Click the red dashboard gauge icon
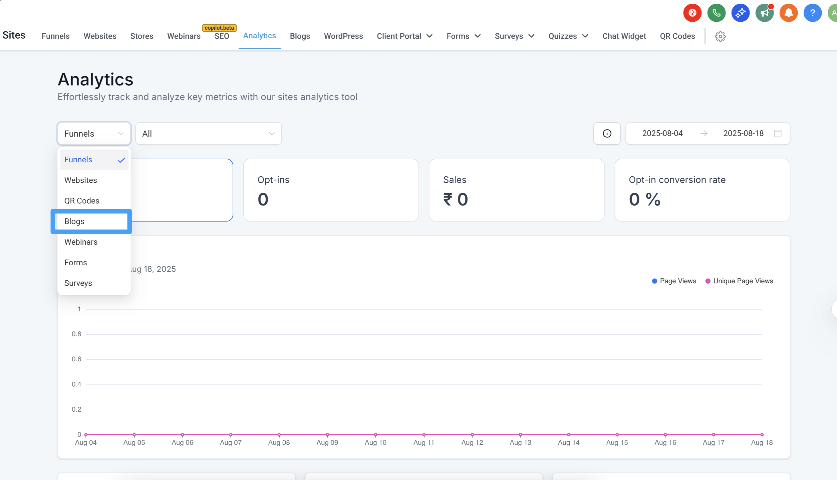Viewport: 837px width, 480px height. [692, 13]
